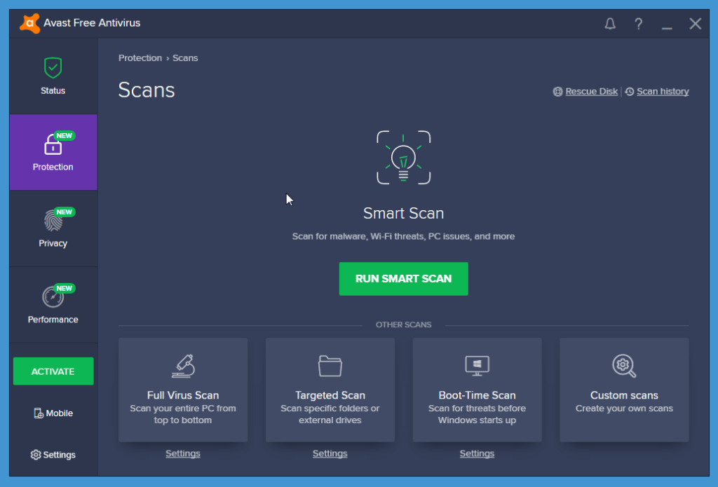718x487 pixels.
Task: Click the NEW badge on Privacy
Action: coord(64,212)
